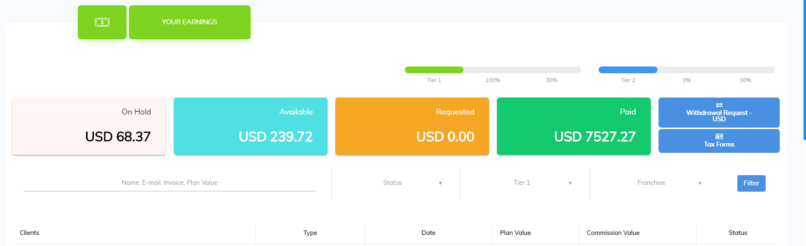Viewport: 806px width, 246px height.
Task: Click the Withdrawal Request transfer arrows icon
Action: tap(719, 105)
